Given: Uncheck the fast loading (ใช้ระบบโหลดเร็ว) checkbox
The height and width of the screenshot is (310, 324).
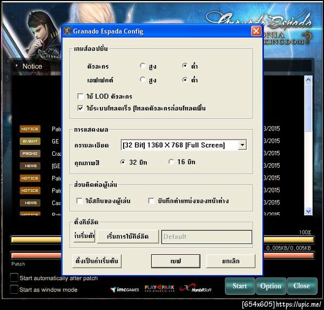Looking at the screenshot, I should point(80,108).
